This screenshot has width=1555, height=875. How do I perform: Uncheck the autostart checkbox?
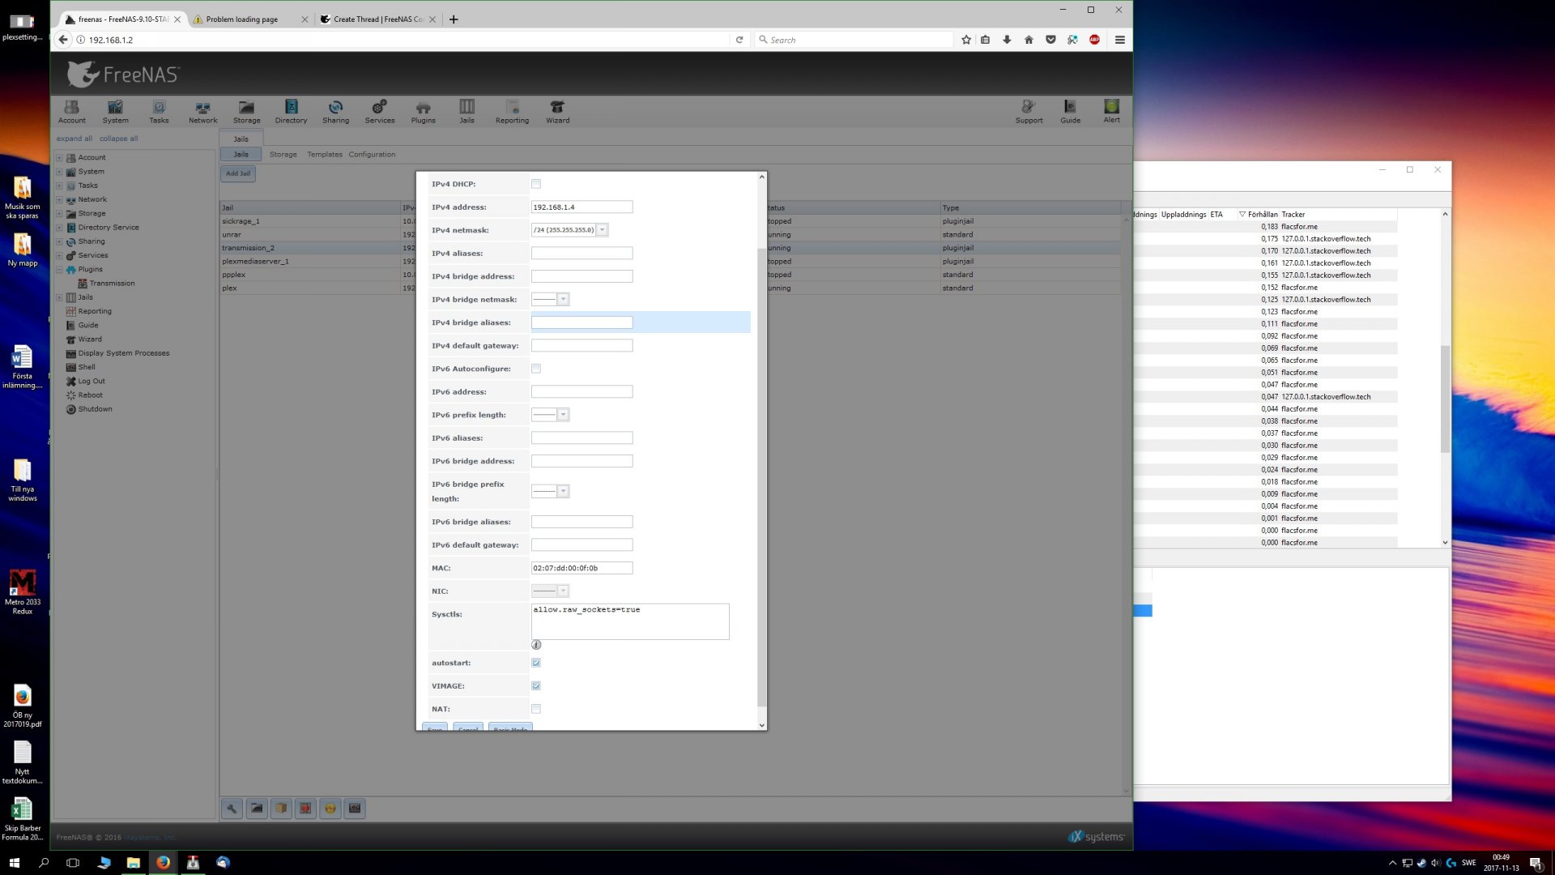[x=536, y=663]
